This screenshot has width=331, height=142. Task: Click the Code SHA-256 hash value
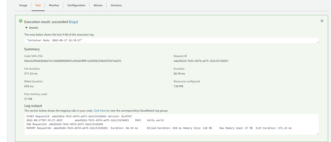72,61
